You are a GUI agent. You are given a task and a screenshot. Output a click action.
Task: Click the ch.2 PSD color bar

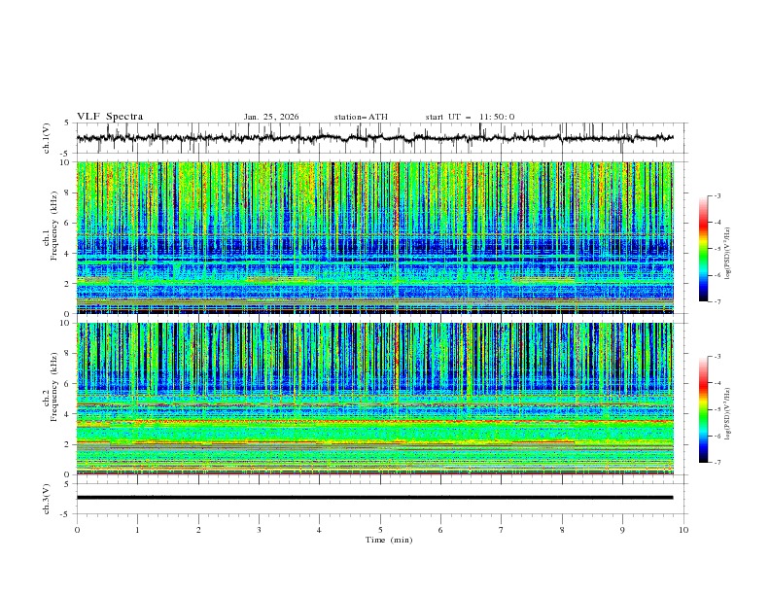tap(703, 409)
